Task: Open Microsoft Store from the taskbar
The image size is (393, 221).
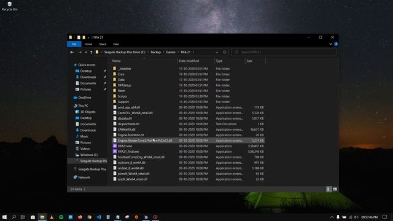Action: pos(33,217)
